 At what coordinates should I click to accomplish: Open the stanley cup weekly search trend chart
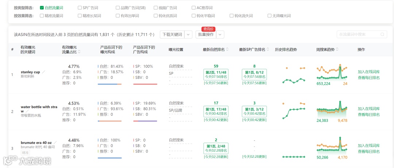(332, 72)
